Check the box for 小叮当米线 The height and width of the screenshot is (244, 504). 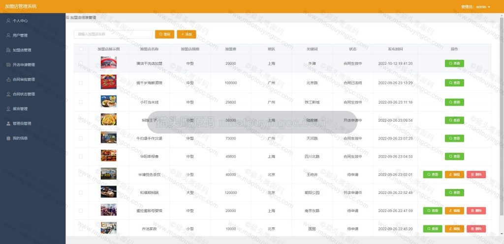(x=81, y=102)
